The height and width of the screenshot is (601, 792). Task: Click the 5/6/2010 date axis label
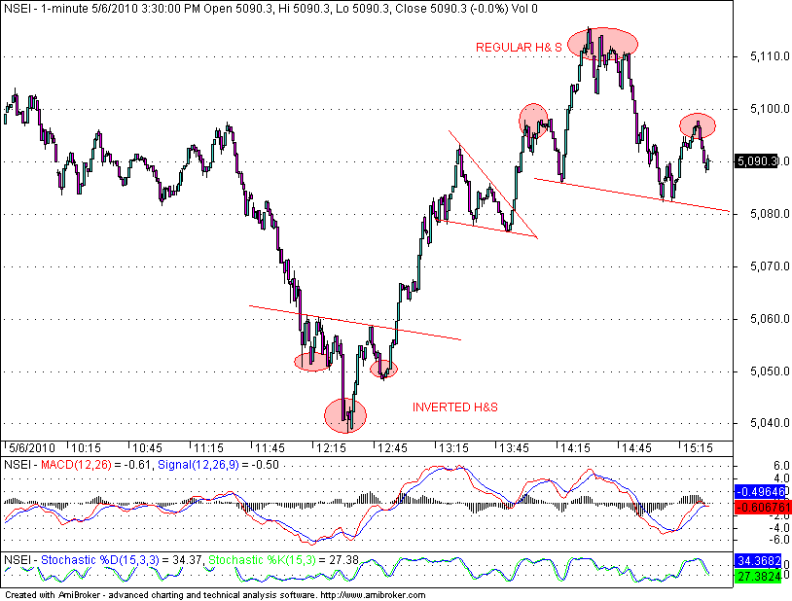35,448
